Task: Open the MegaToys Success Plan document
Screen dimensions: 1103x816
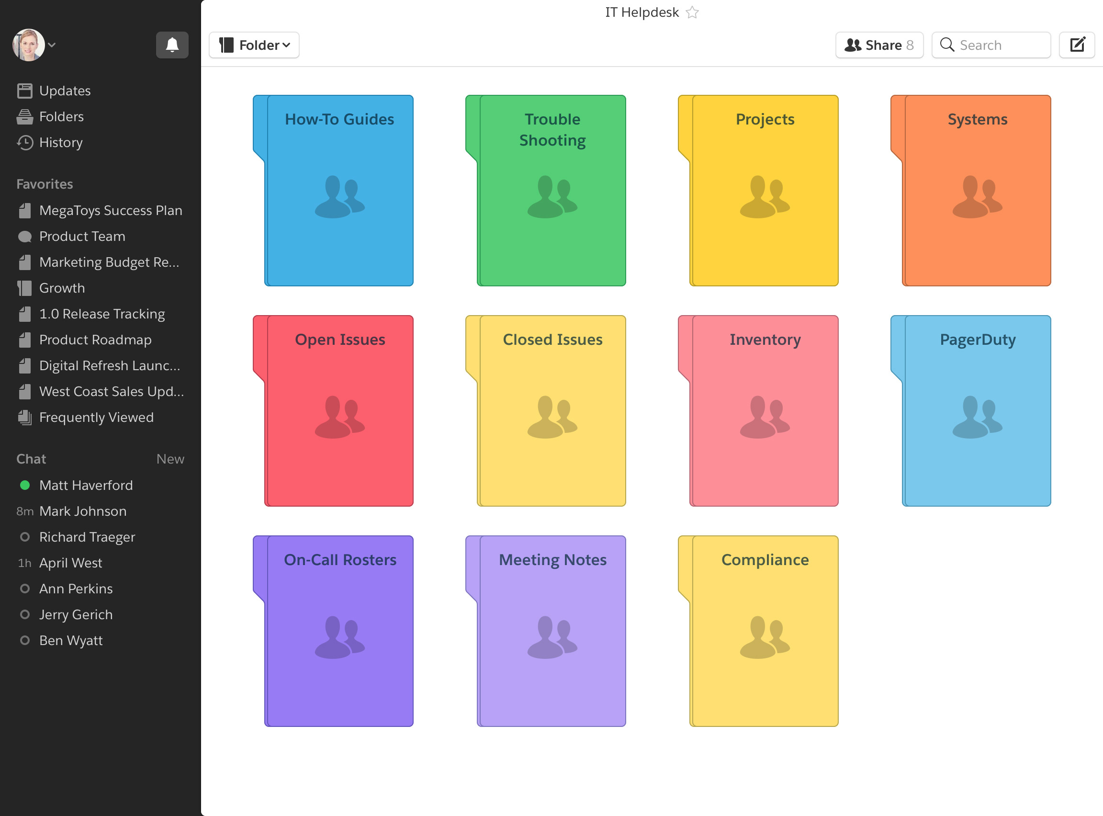Action: point(111,210)
